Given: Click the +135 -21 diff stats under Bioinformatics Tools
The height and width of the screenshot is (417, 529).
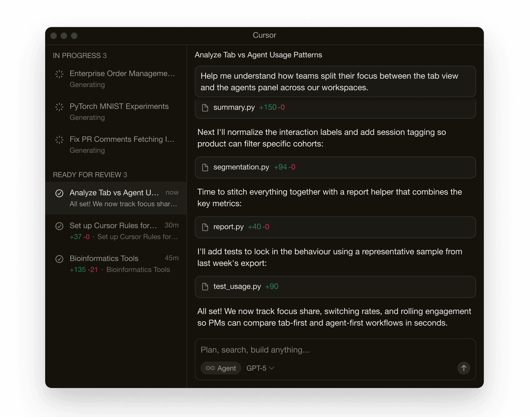Looking at the screenshot, I should (84, 270).
